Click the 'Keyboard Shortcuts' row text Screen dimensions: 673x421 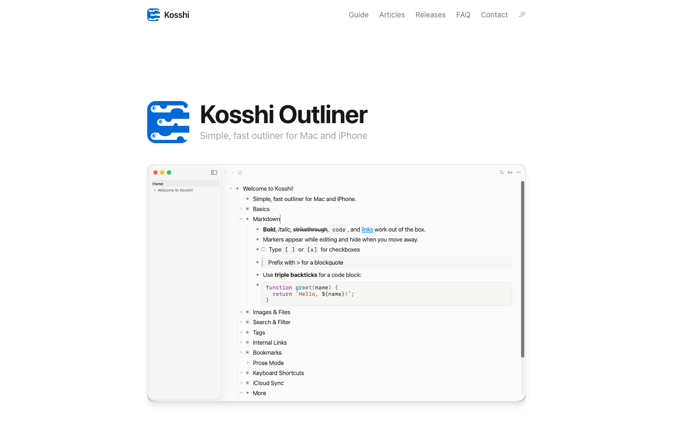(279, 373)
